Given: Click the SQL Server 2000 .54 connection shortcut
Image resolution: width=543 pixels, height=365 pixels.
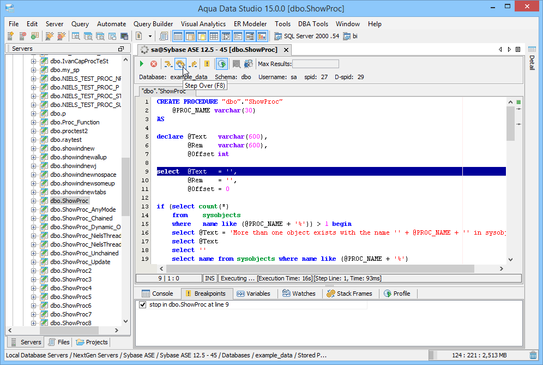Looking at the screenshot, I should coord(307,36).
